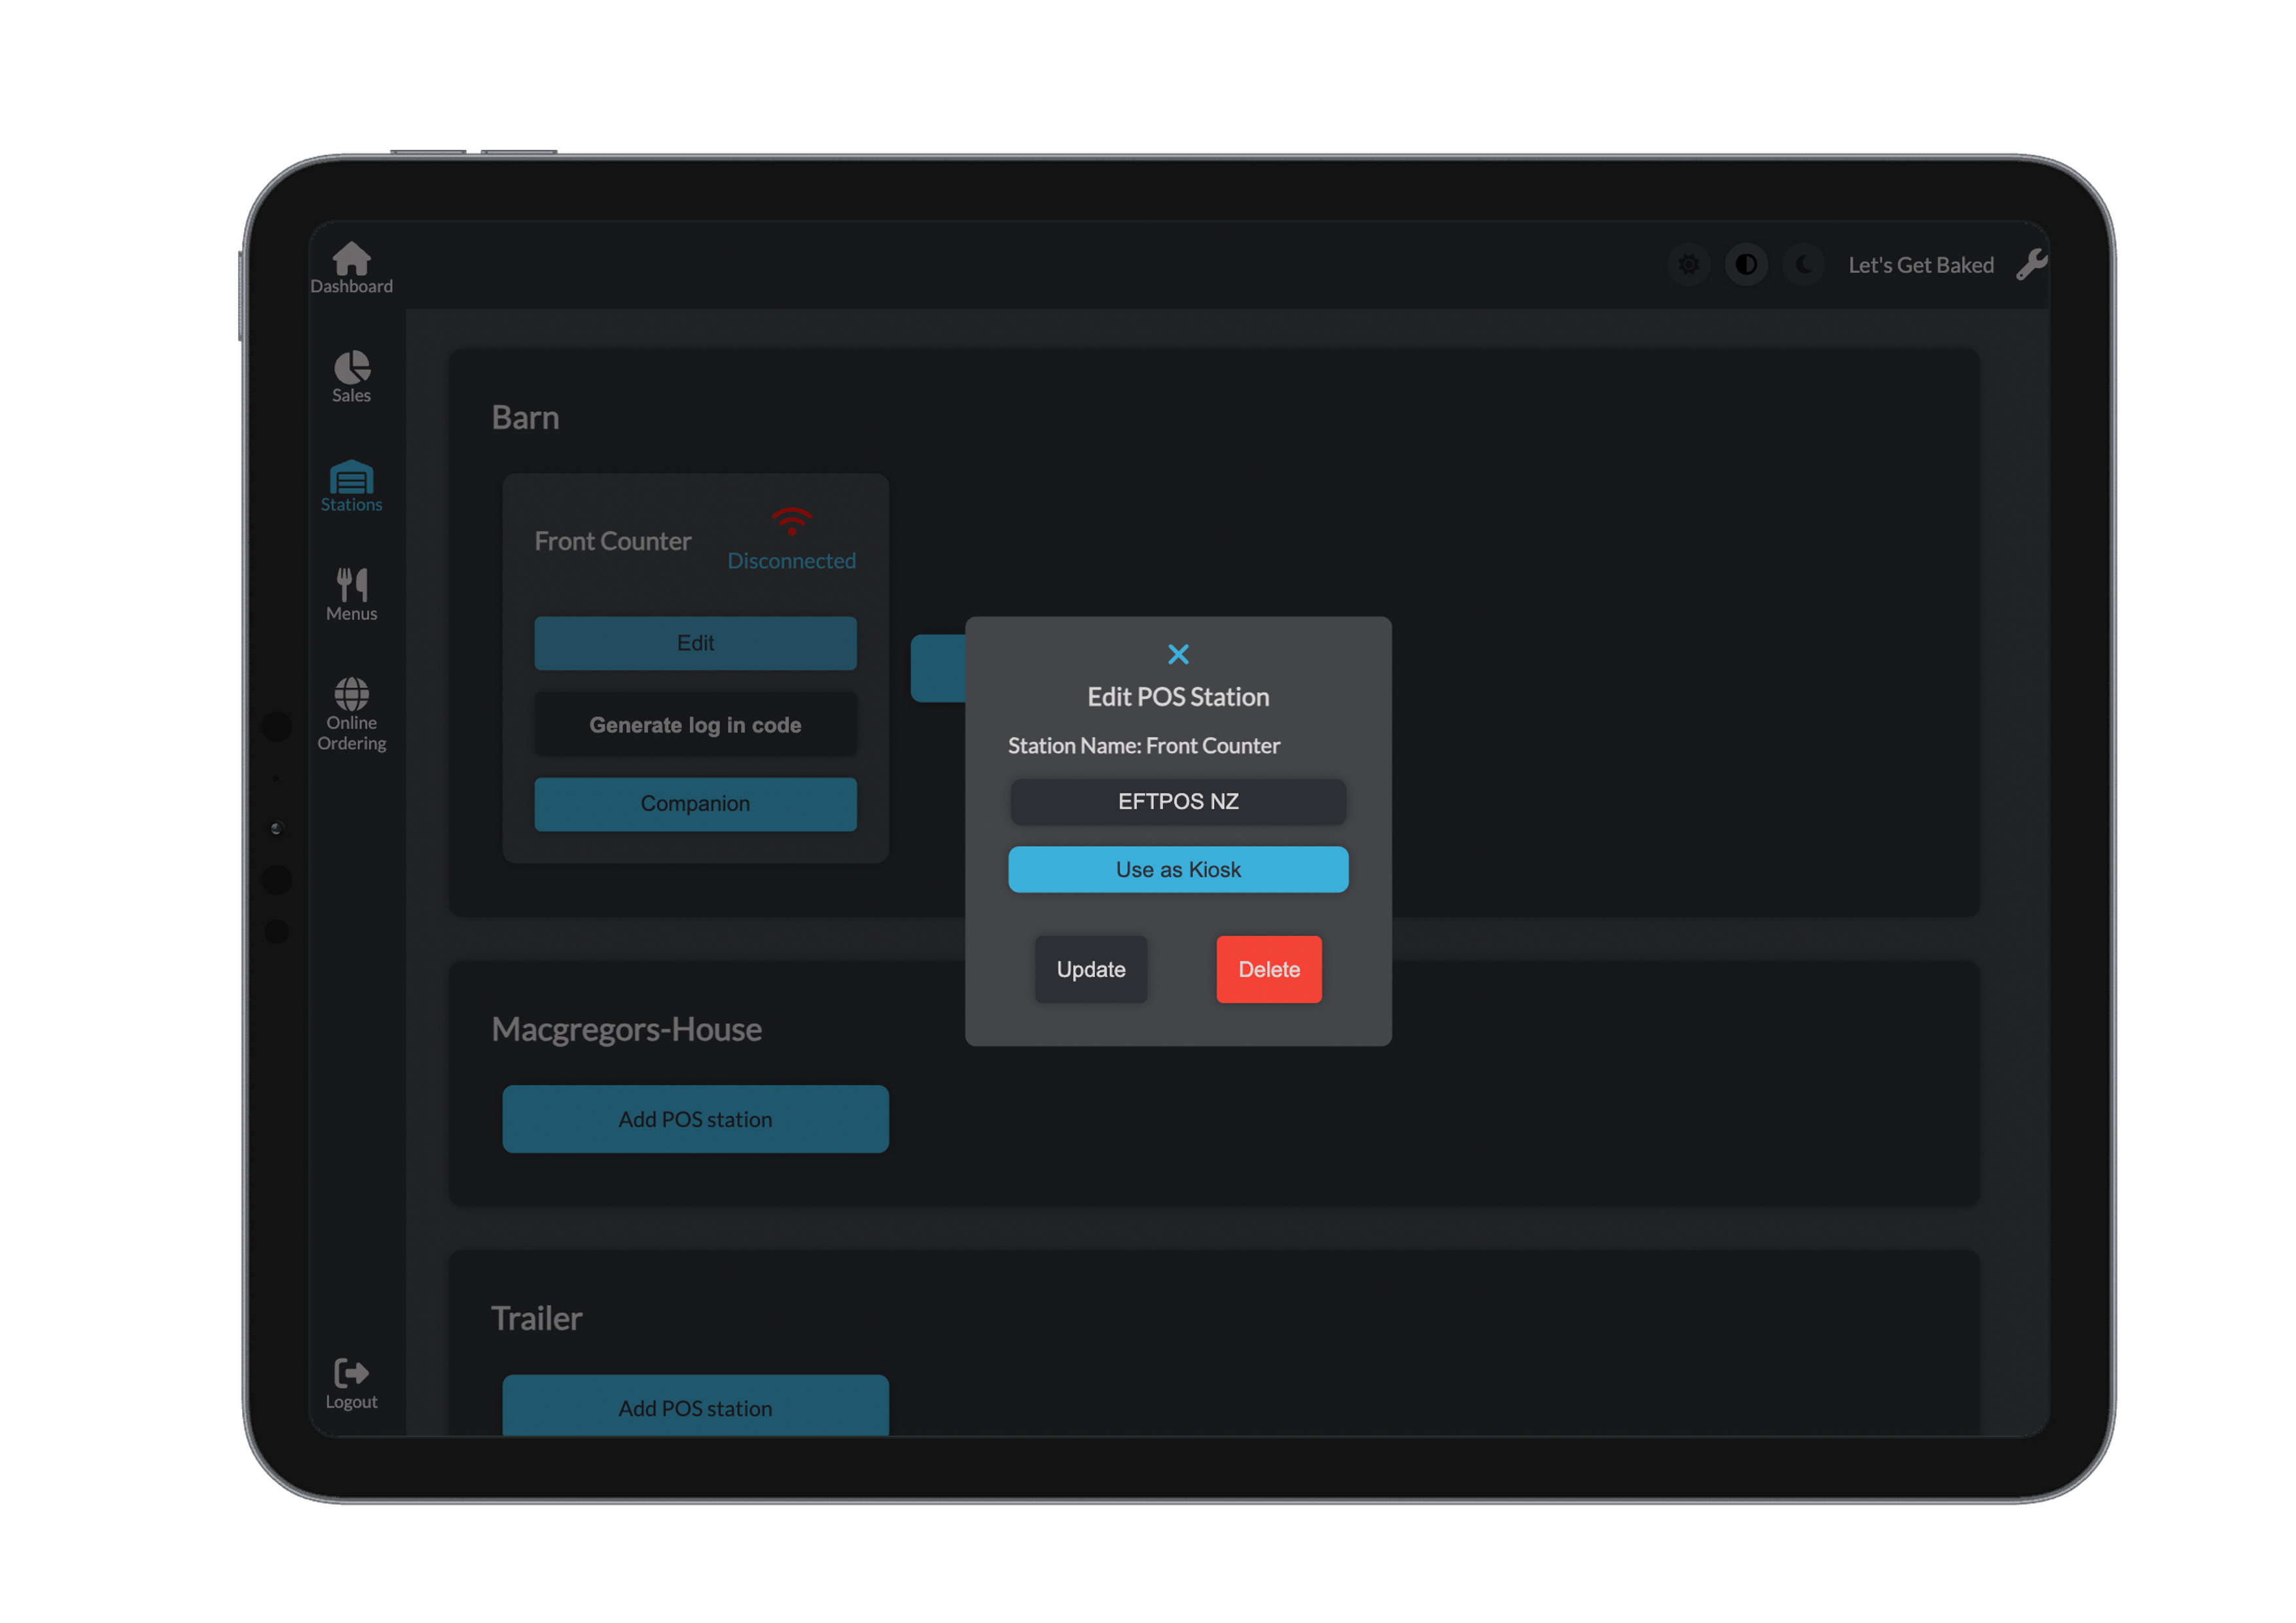The image size is (2296, 1623).
Task: Enable Use as Kiosk for Front Counter
Action: coord(1178,869)
